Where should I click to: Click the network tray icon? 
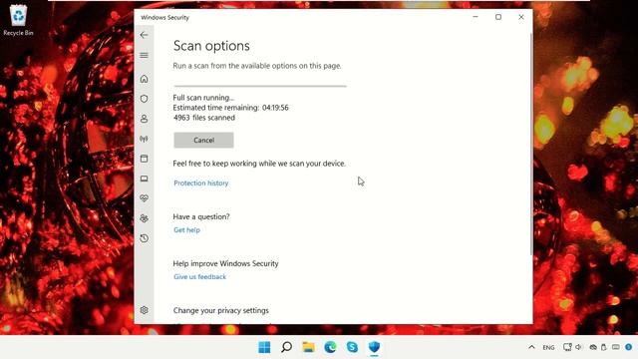click(x=567, y=347)
